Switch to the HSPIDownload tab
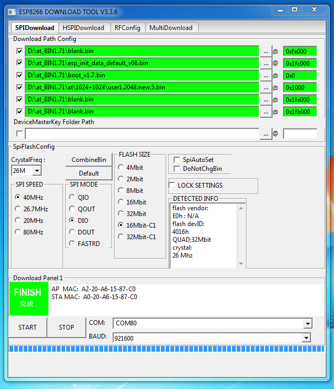334x389 pixels. 84,27
